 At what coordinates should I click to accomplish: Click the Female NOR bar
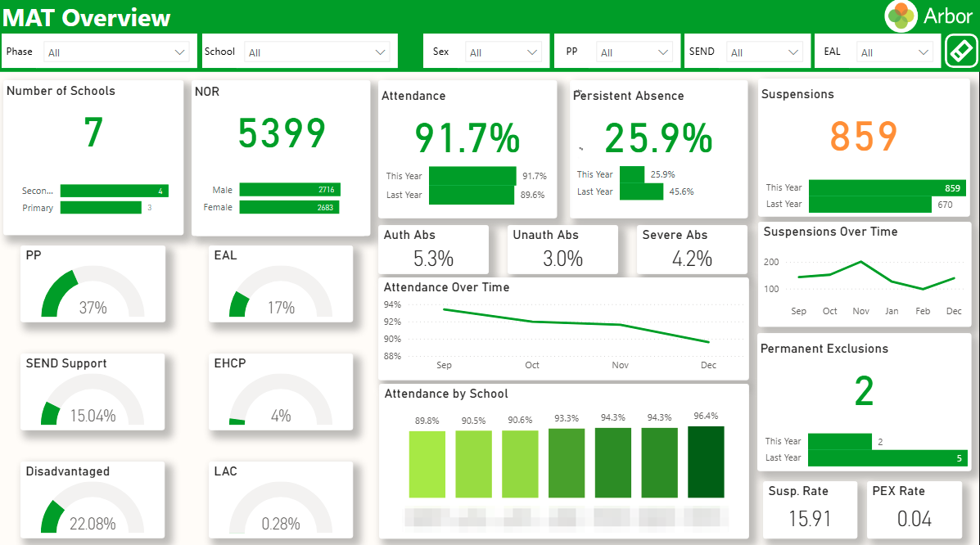[x=289, y=207]
